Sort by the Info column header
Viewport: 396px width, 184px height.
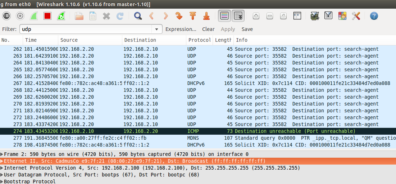pos(315,40)
